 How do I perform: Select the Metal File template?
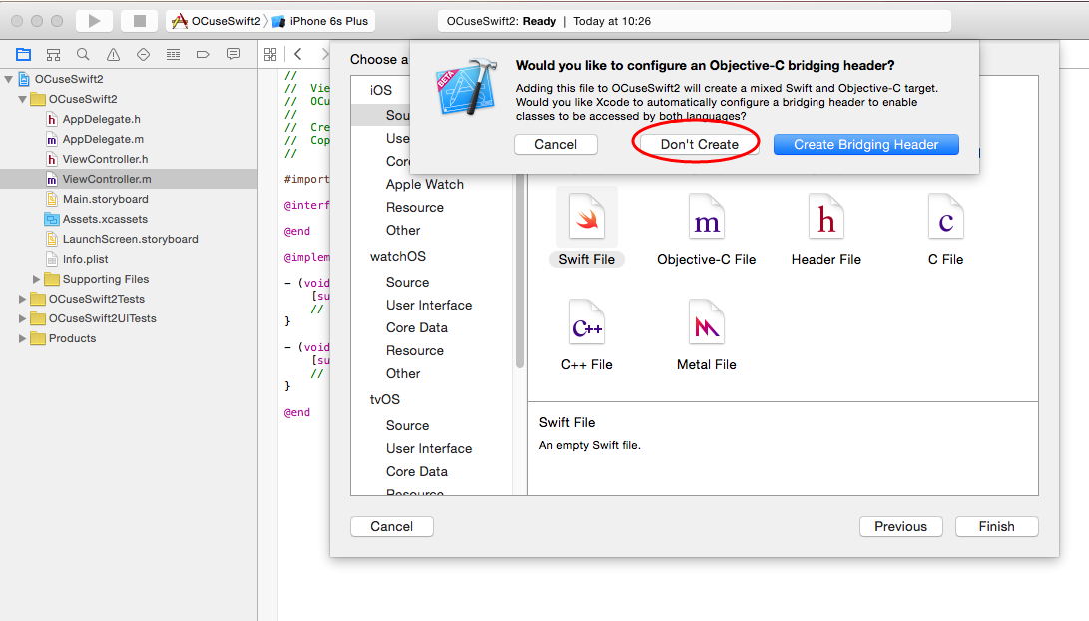pyautogui.click(x=707, y=334)
